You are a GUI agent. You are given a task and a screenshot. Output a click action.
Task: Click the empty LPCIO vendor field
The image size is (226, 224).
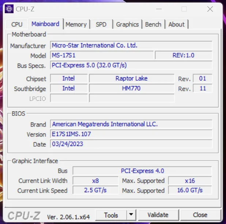tap(69, 98)
